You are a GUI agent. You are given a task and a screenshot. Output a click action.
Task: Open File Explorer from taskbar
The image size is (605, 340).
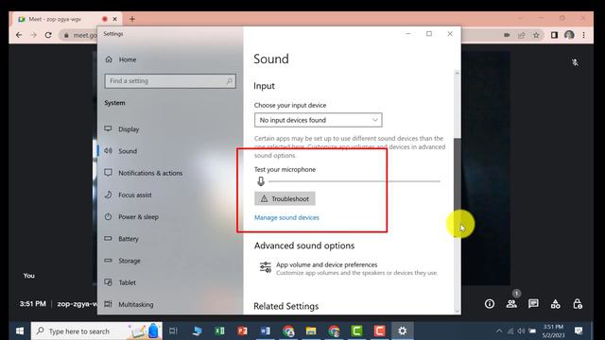[311, 331]
